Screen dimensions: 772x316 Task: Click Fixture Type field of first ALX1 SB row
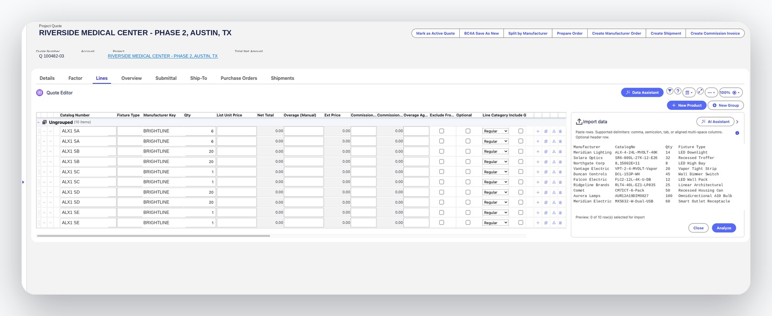pyautogui.click(x=129, y=152)
